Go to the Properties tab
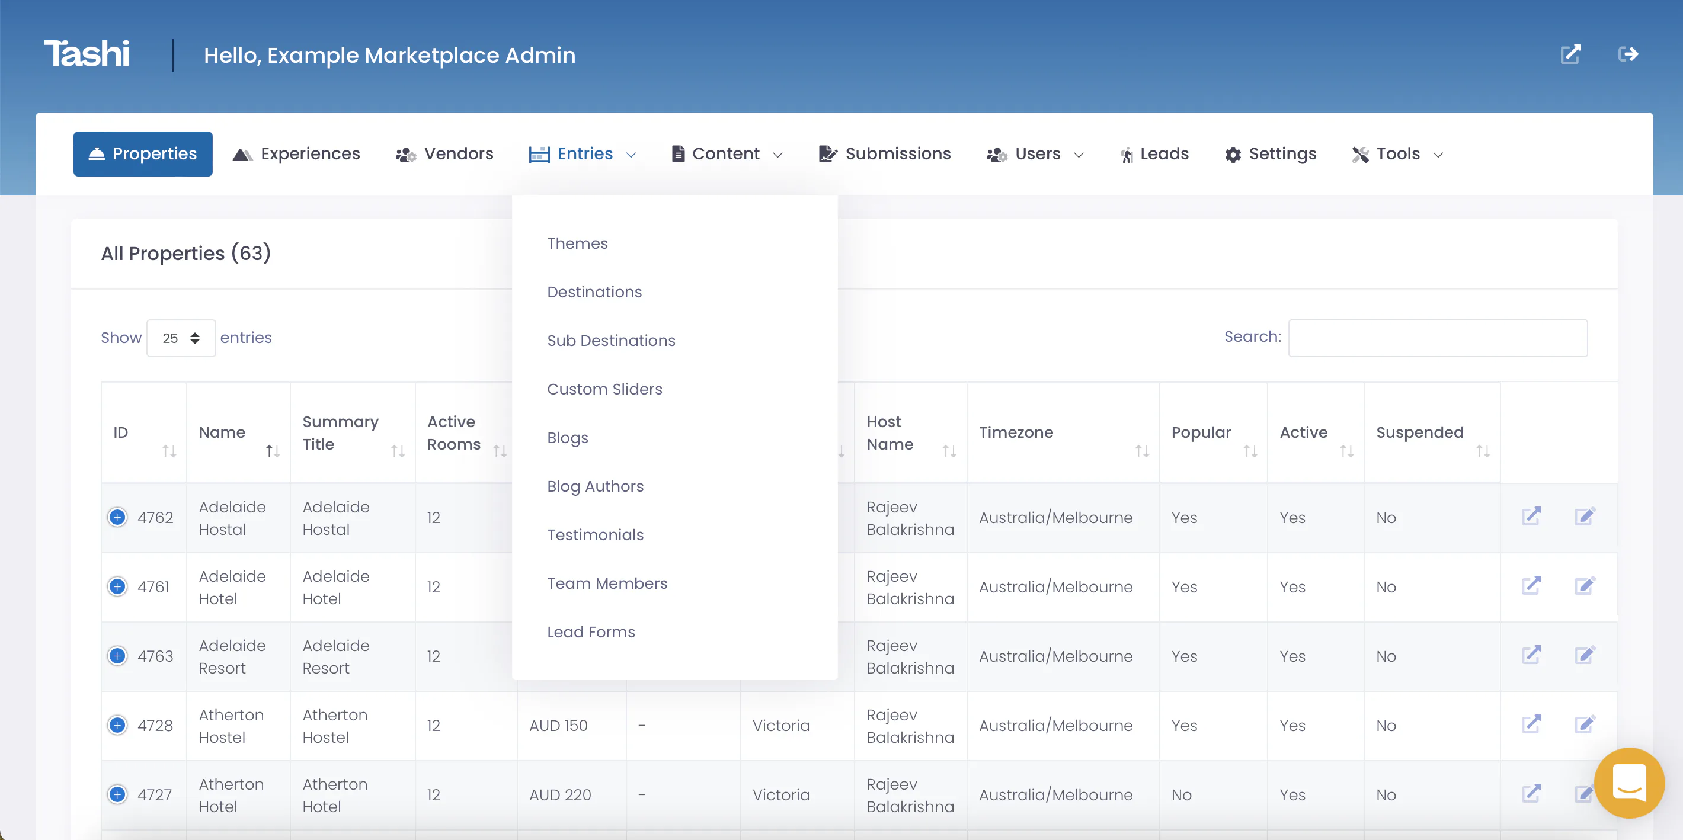The height and width of the screenshot is (840, 1683). click(142, 153)
